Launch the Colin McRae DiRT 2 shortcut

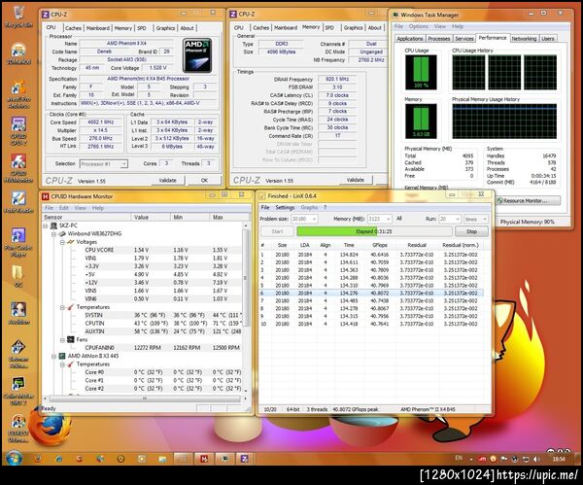pos(18,391)
